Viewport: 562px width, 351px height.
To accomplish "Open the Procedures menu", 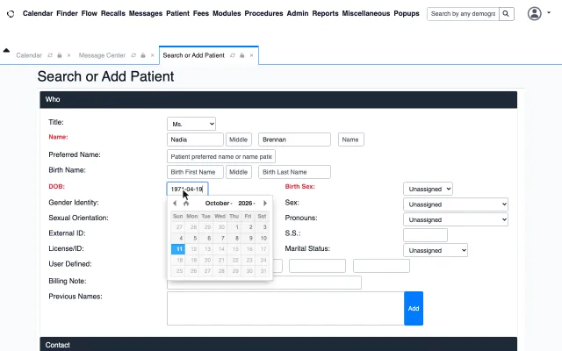I will point(263,13).
